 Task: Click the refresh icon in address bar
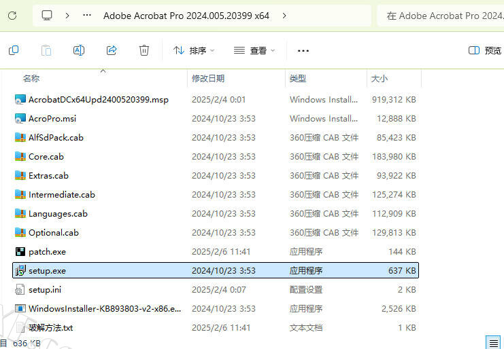(12, 16)
